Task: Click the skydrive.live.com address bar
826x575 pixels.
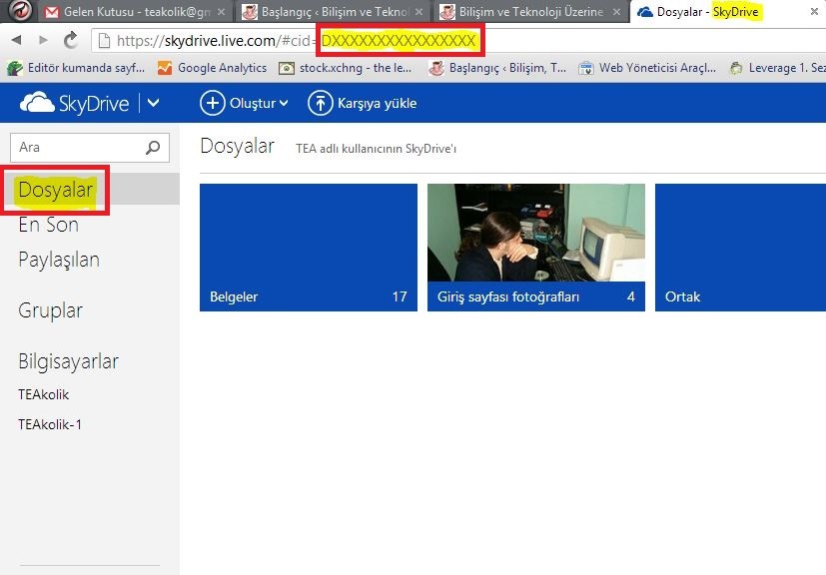Action: (x=458, y=41)
